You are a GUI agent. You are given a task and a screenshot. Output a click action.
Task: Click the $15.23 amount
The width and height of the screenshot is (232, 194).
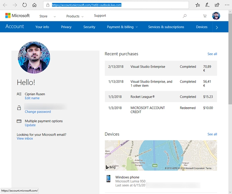click(208, 97)
